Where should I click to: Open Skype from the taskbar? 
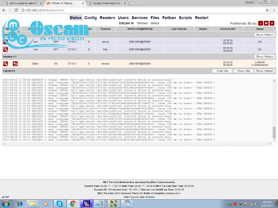point(59,204)
